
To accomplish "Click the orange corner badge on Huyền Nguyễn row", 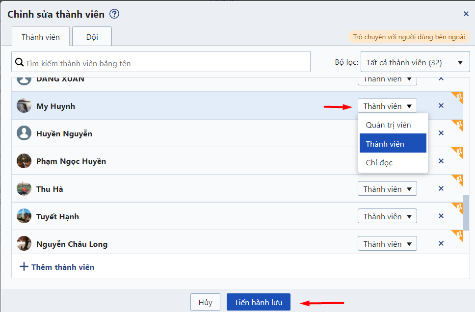I will 459,125.
